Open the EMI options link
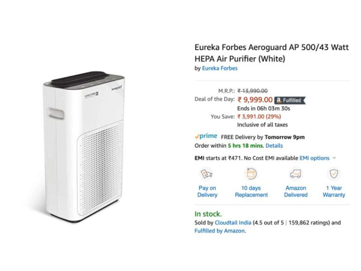Screen dimensions: 361x271 tap(314, 158)
